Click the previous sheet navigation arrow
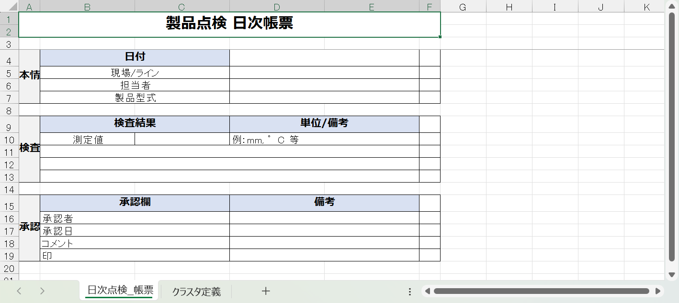 coord(19,291)
